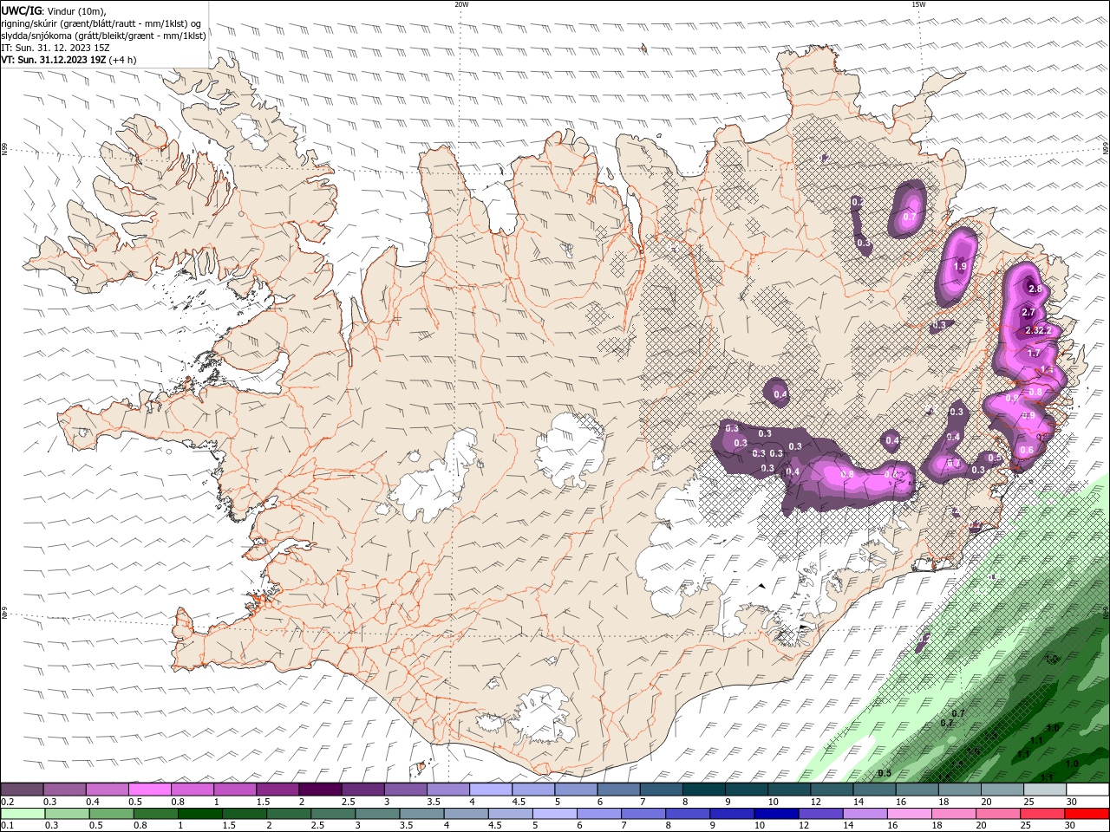Screen dimensions: 1110x832
Task: Select the bright pink 0.5 snow legend swatch
Action: tap(150, 790)
